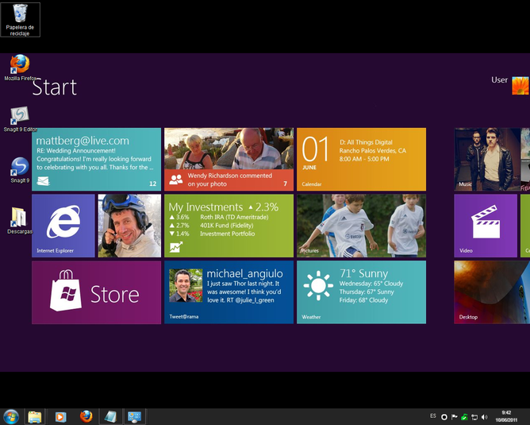The height and width of the screenshot is (425, 530).
Task: Open the Wendy Richardson commented notification
Action: coord(229,180)
